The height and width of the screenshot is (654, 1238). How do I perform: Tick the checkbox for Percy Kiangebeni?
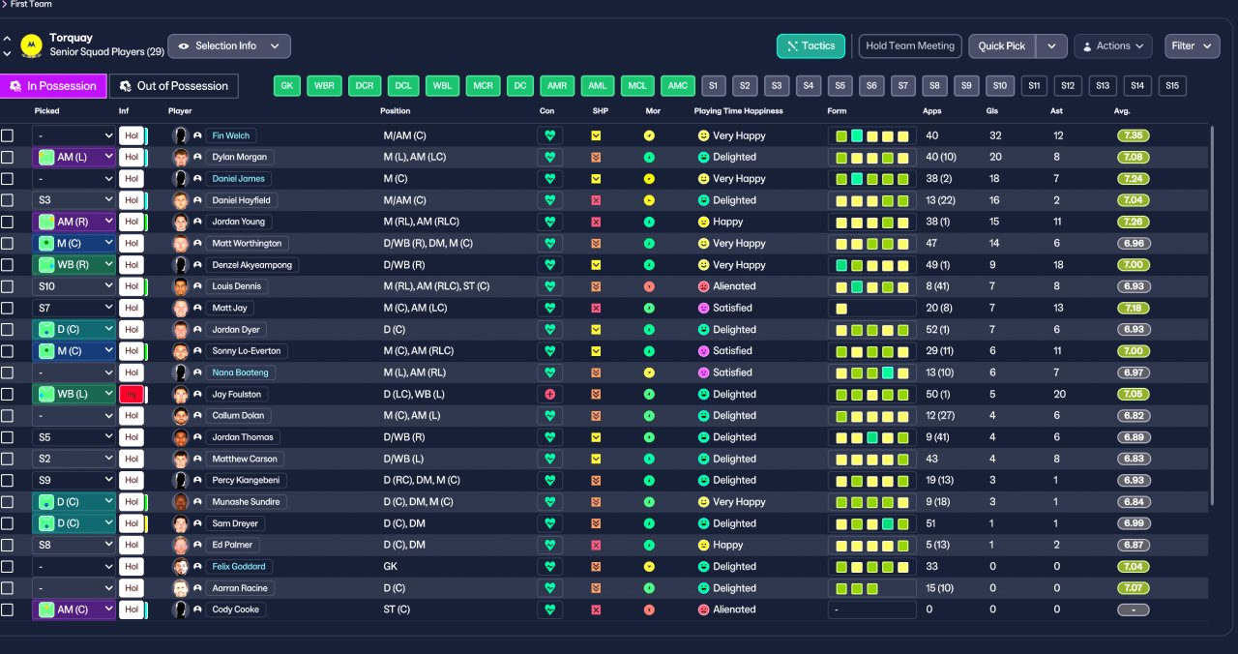coord(8,480)
